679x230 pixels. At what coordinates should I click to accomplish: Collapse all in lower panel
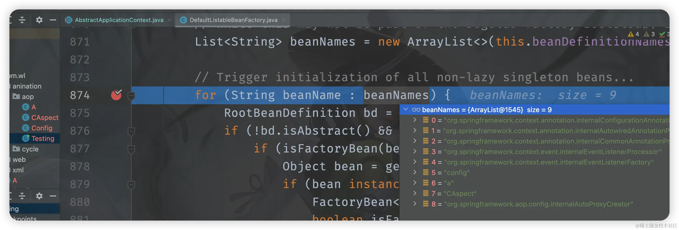[22, 196]
